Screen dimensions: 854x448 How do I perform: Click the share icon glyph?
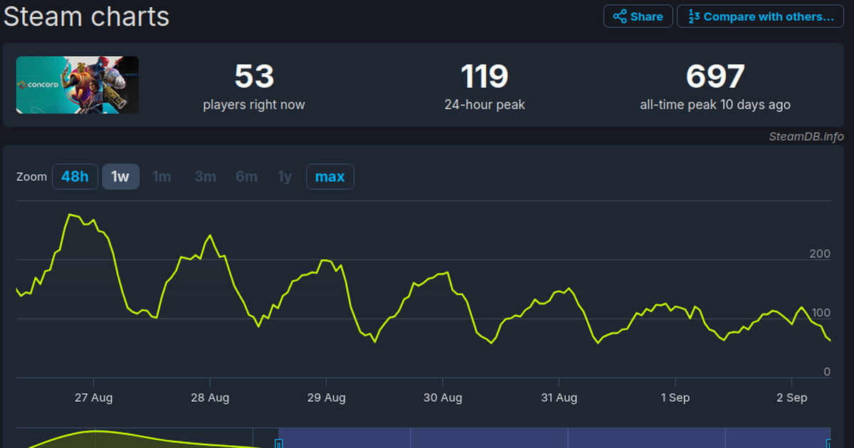(619, 16)
